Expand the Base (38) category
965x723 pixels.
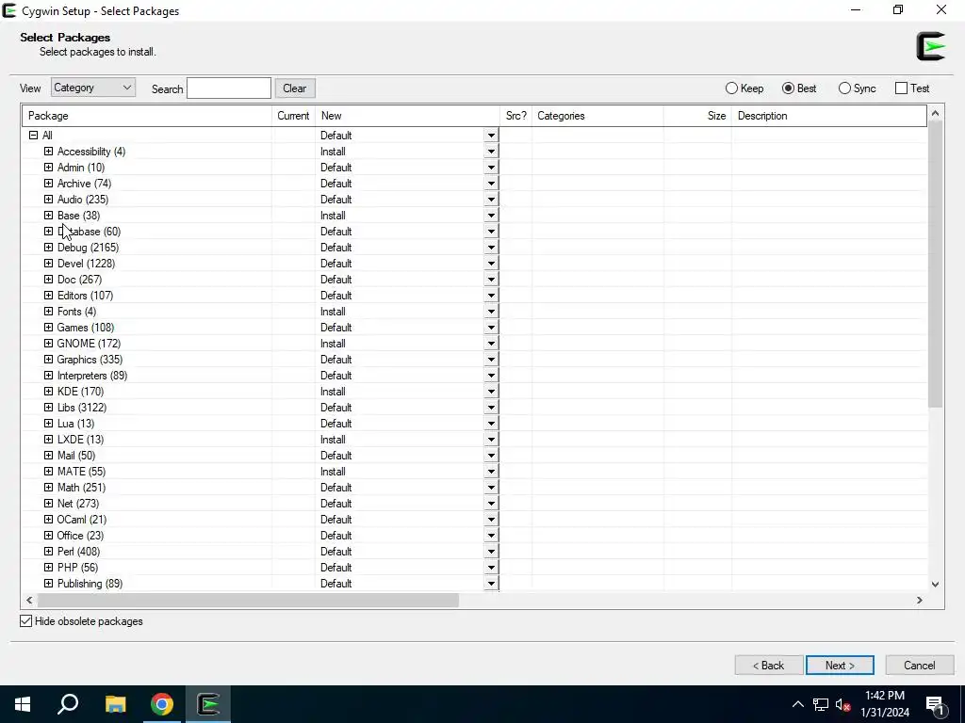coord(49,216)
